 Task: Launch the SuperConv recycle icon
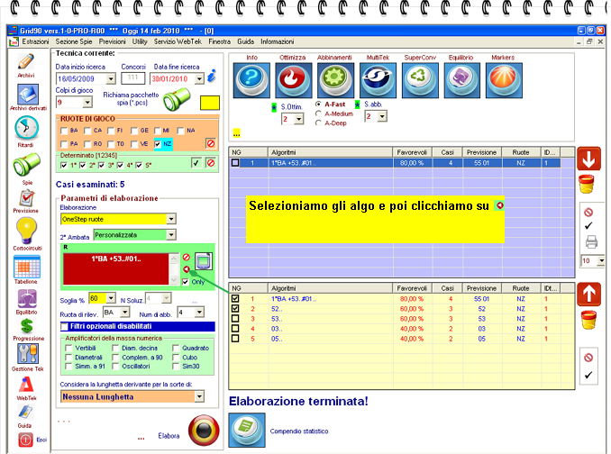pos(421,80)
